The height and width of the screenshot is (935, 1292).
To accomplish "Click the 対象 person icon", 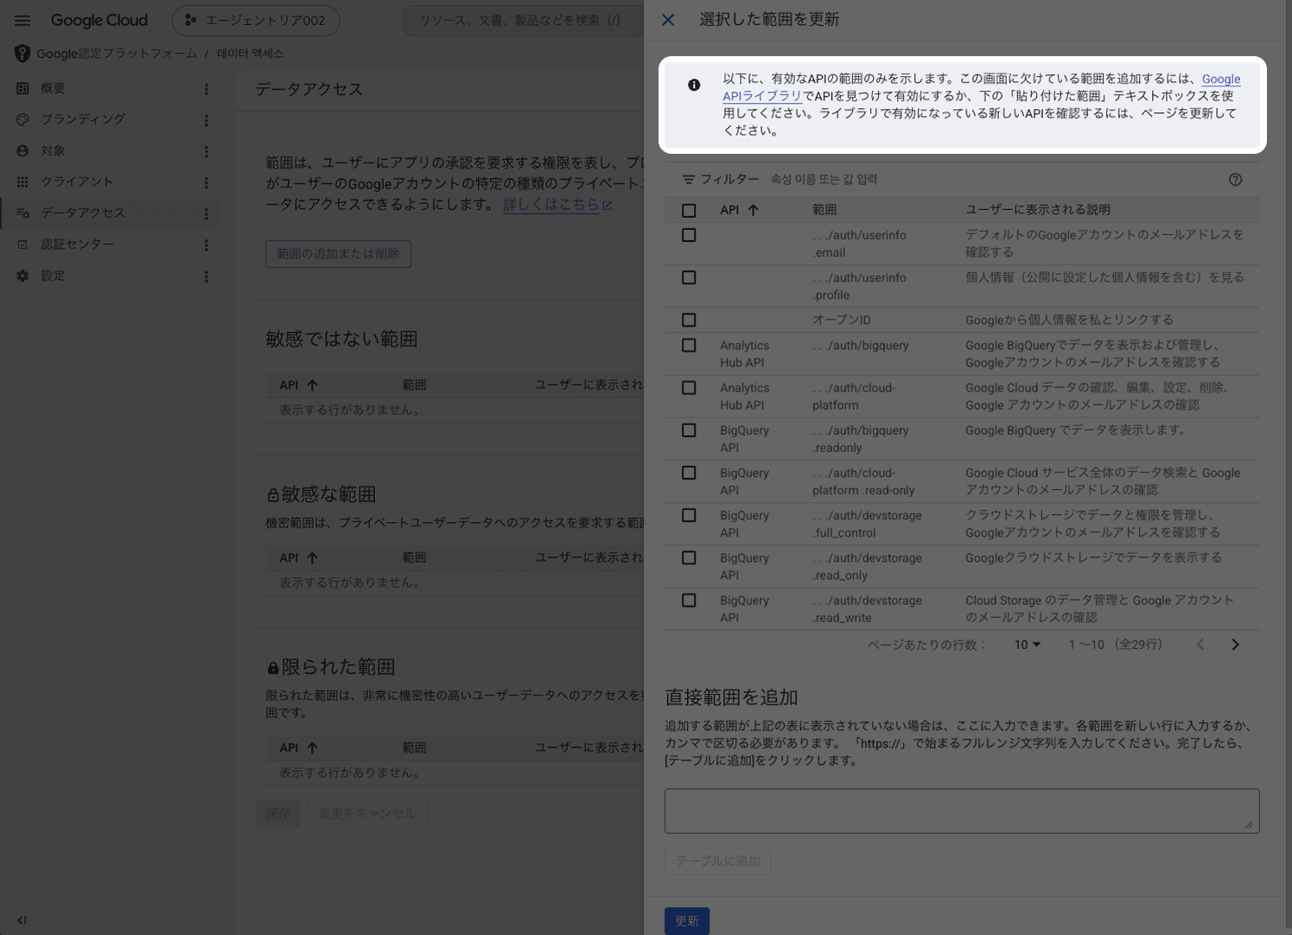I will tap(22, 150).
